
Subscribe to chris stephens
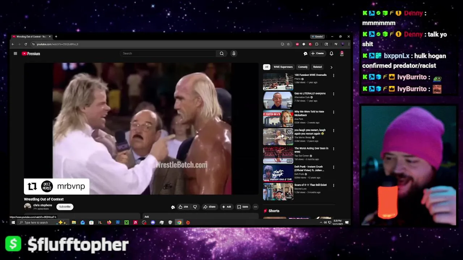coord(65,207)
